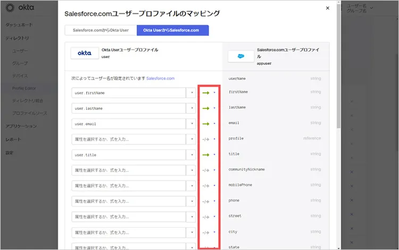The width and height of the screenshot is (399, 250).
Task: Open the user.email attribute dropdown arrow
Action: click(x=192, y=124)
